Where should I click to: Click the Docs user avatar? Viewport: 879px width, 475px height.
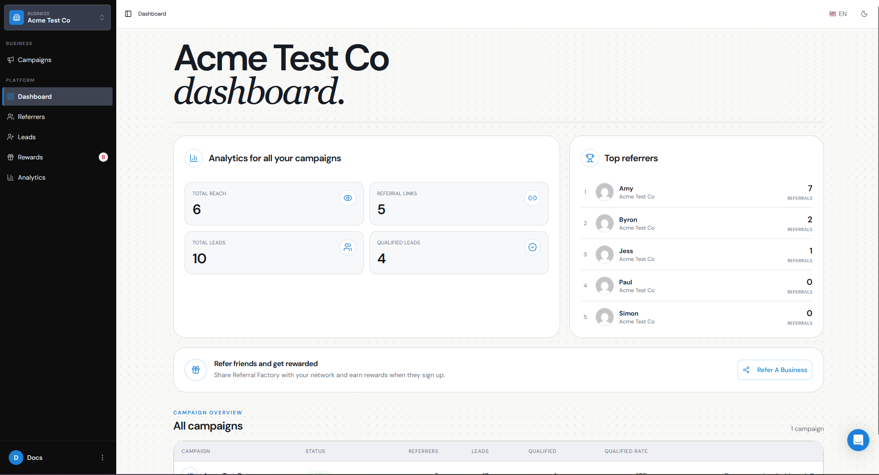pos(16,458)
